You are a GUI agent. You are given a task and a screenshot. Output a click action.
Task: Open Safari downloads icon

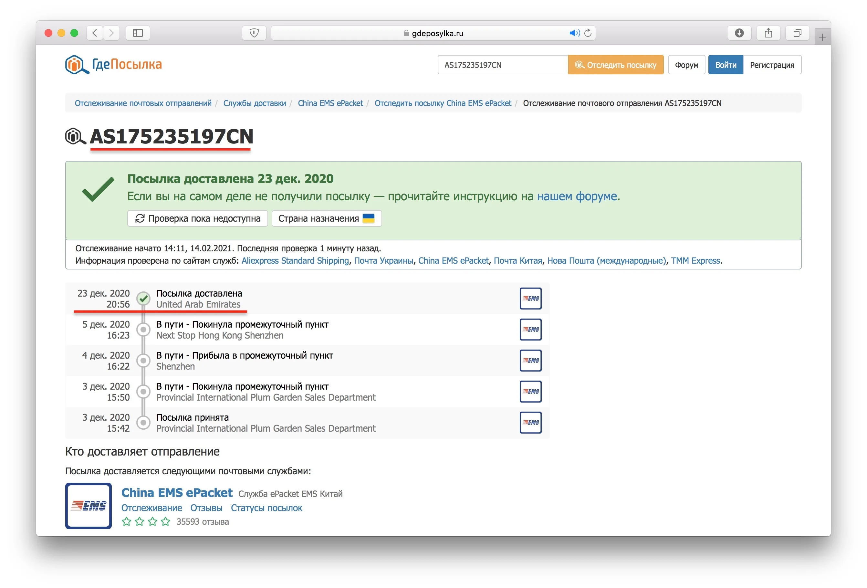pos(739,33)
